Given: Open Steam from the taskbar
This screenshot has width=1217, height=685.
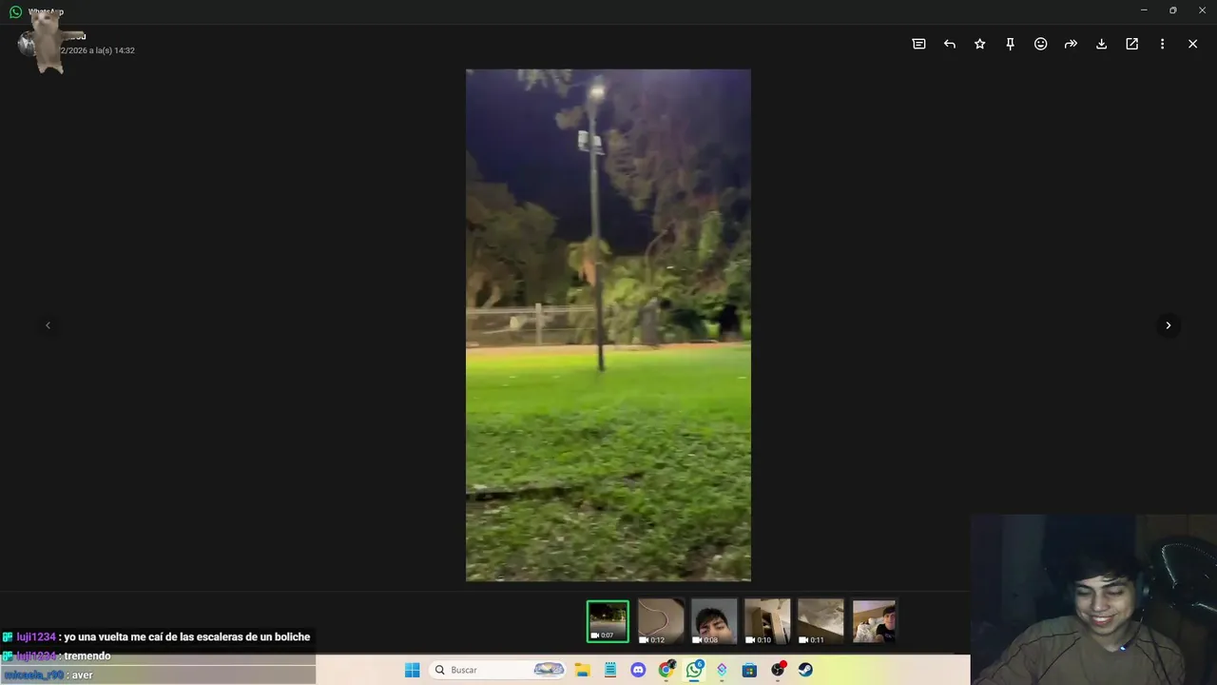Looking at the screenshot, I should pyautogui.click(x=805, y=670).
